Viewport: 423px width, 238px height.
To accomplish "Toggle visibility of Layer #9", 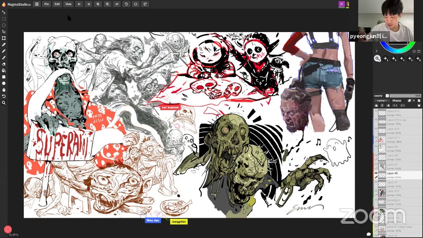I will [x=376, y=146].
